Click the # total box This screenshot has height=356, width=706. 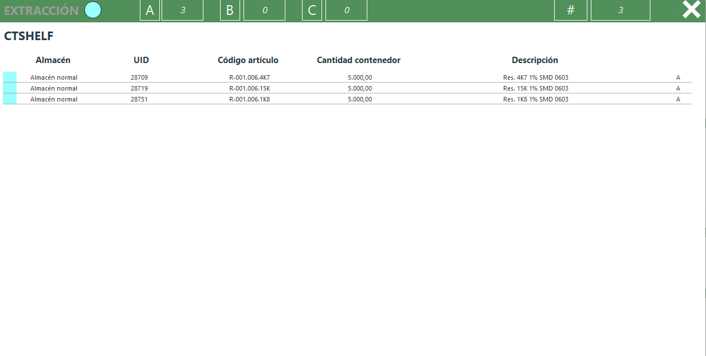click(570, 10)
